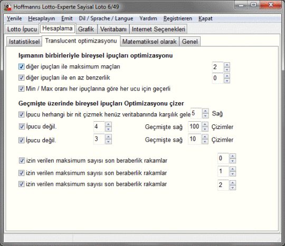This screenshot has width=285, height=246.
Task: Increase the son beraberlik value of 0
Action: (x=233, y=156)
